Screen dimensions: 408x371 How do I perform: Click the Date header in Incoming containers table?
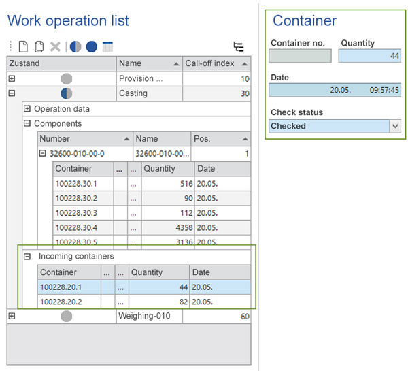(x=220, y=272)
